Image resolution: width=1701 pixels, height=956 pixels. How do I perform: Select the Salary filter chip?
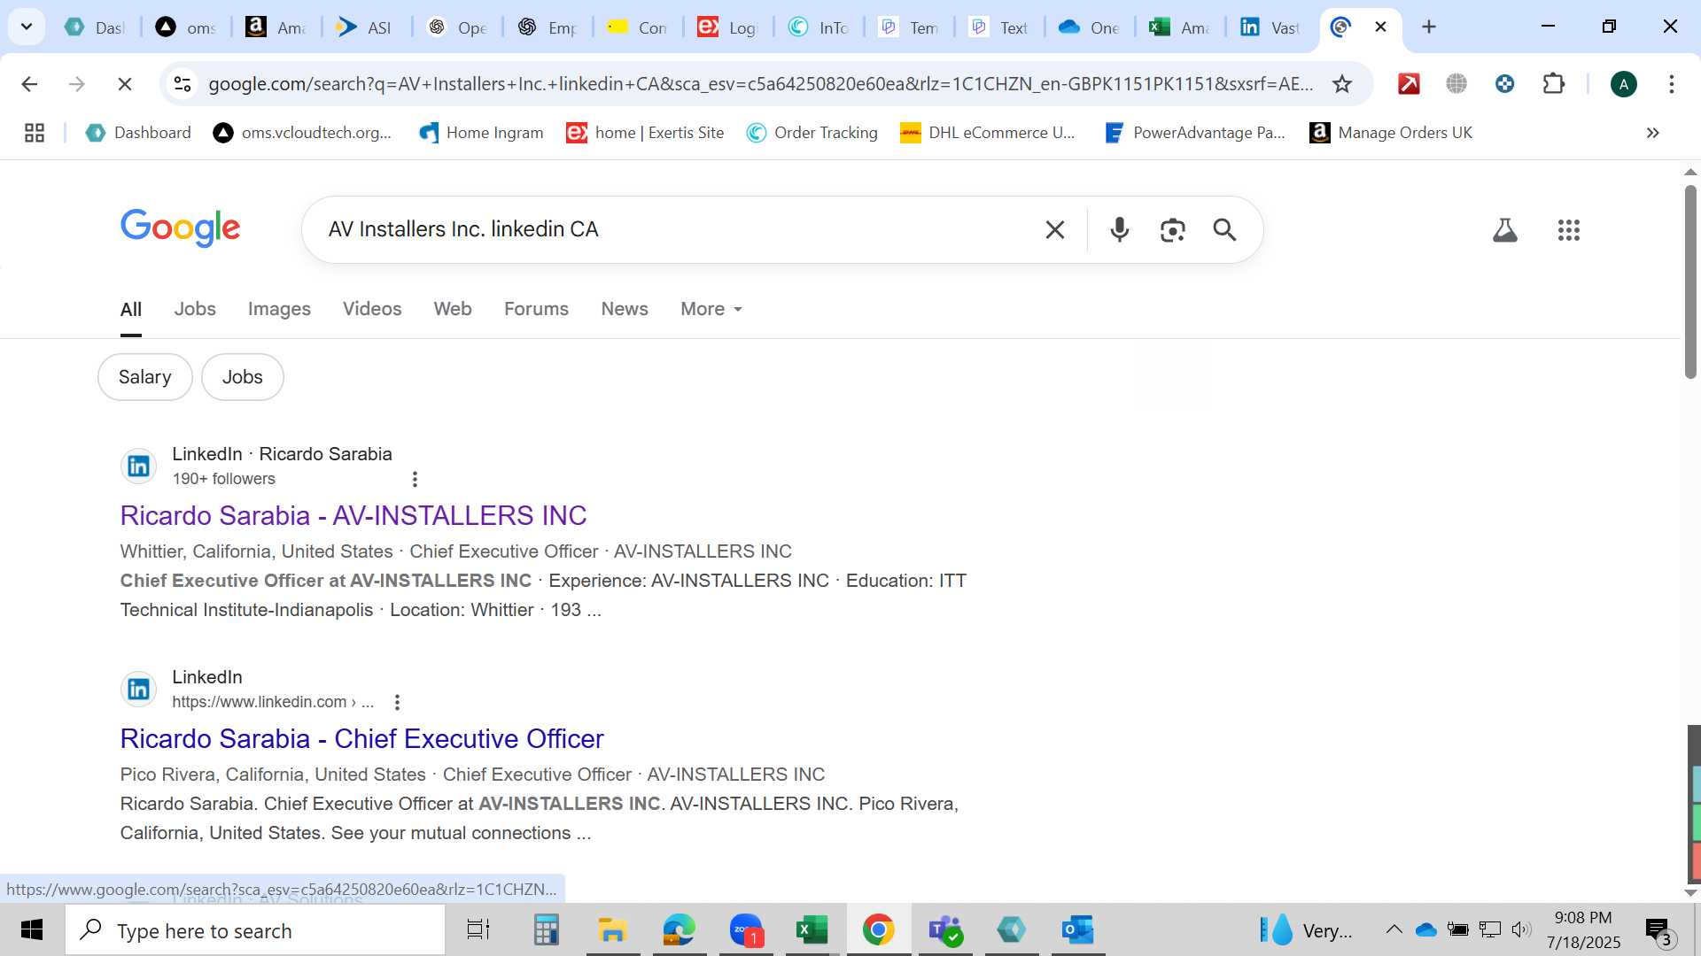[x=145, y=377]
